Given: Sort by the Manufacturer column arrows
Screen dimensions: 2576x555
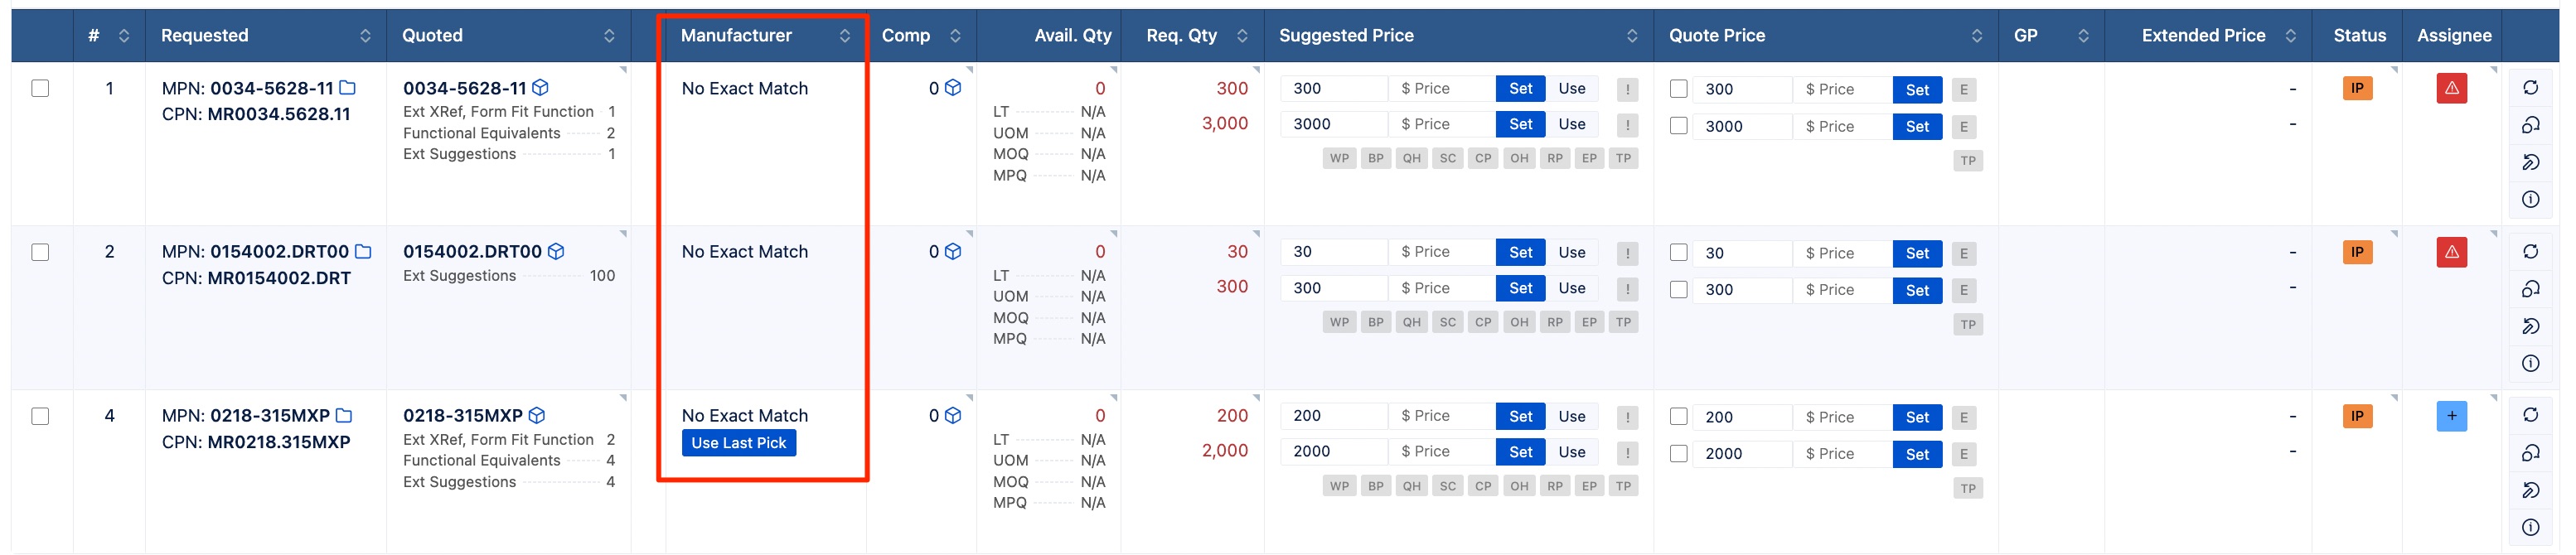Looking at the screenshot, I should 845,36.
